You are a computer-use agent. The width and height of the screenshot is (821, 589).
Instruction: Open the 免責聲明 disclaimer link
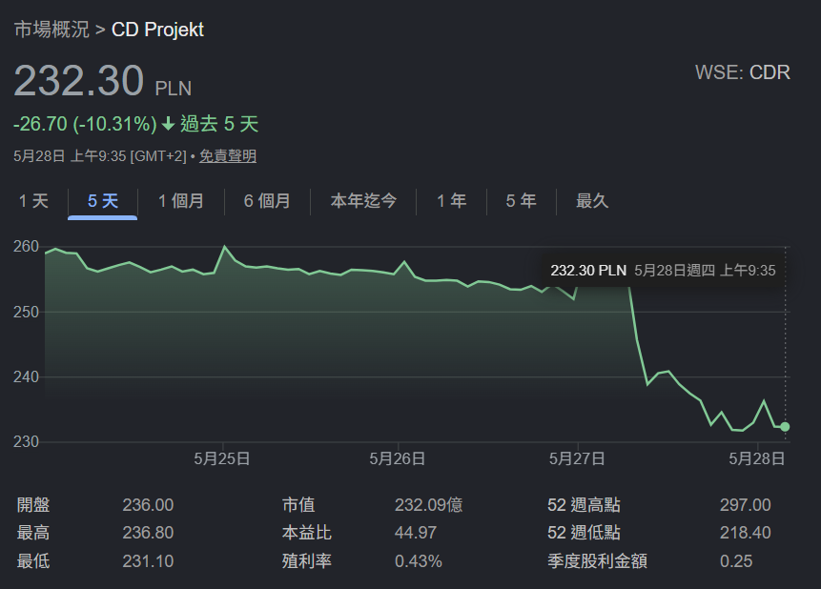(x=228, y=156)
